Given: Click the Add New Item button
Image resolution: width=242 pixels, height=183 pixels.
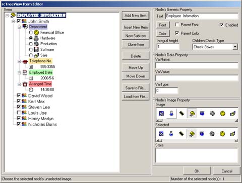Looking at the screenshot, I should coord(136,16).
